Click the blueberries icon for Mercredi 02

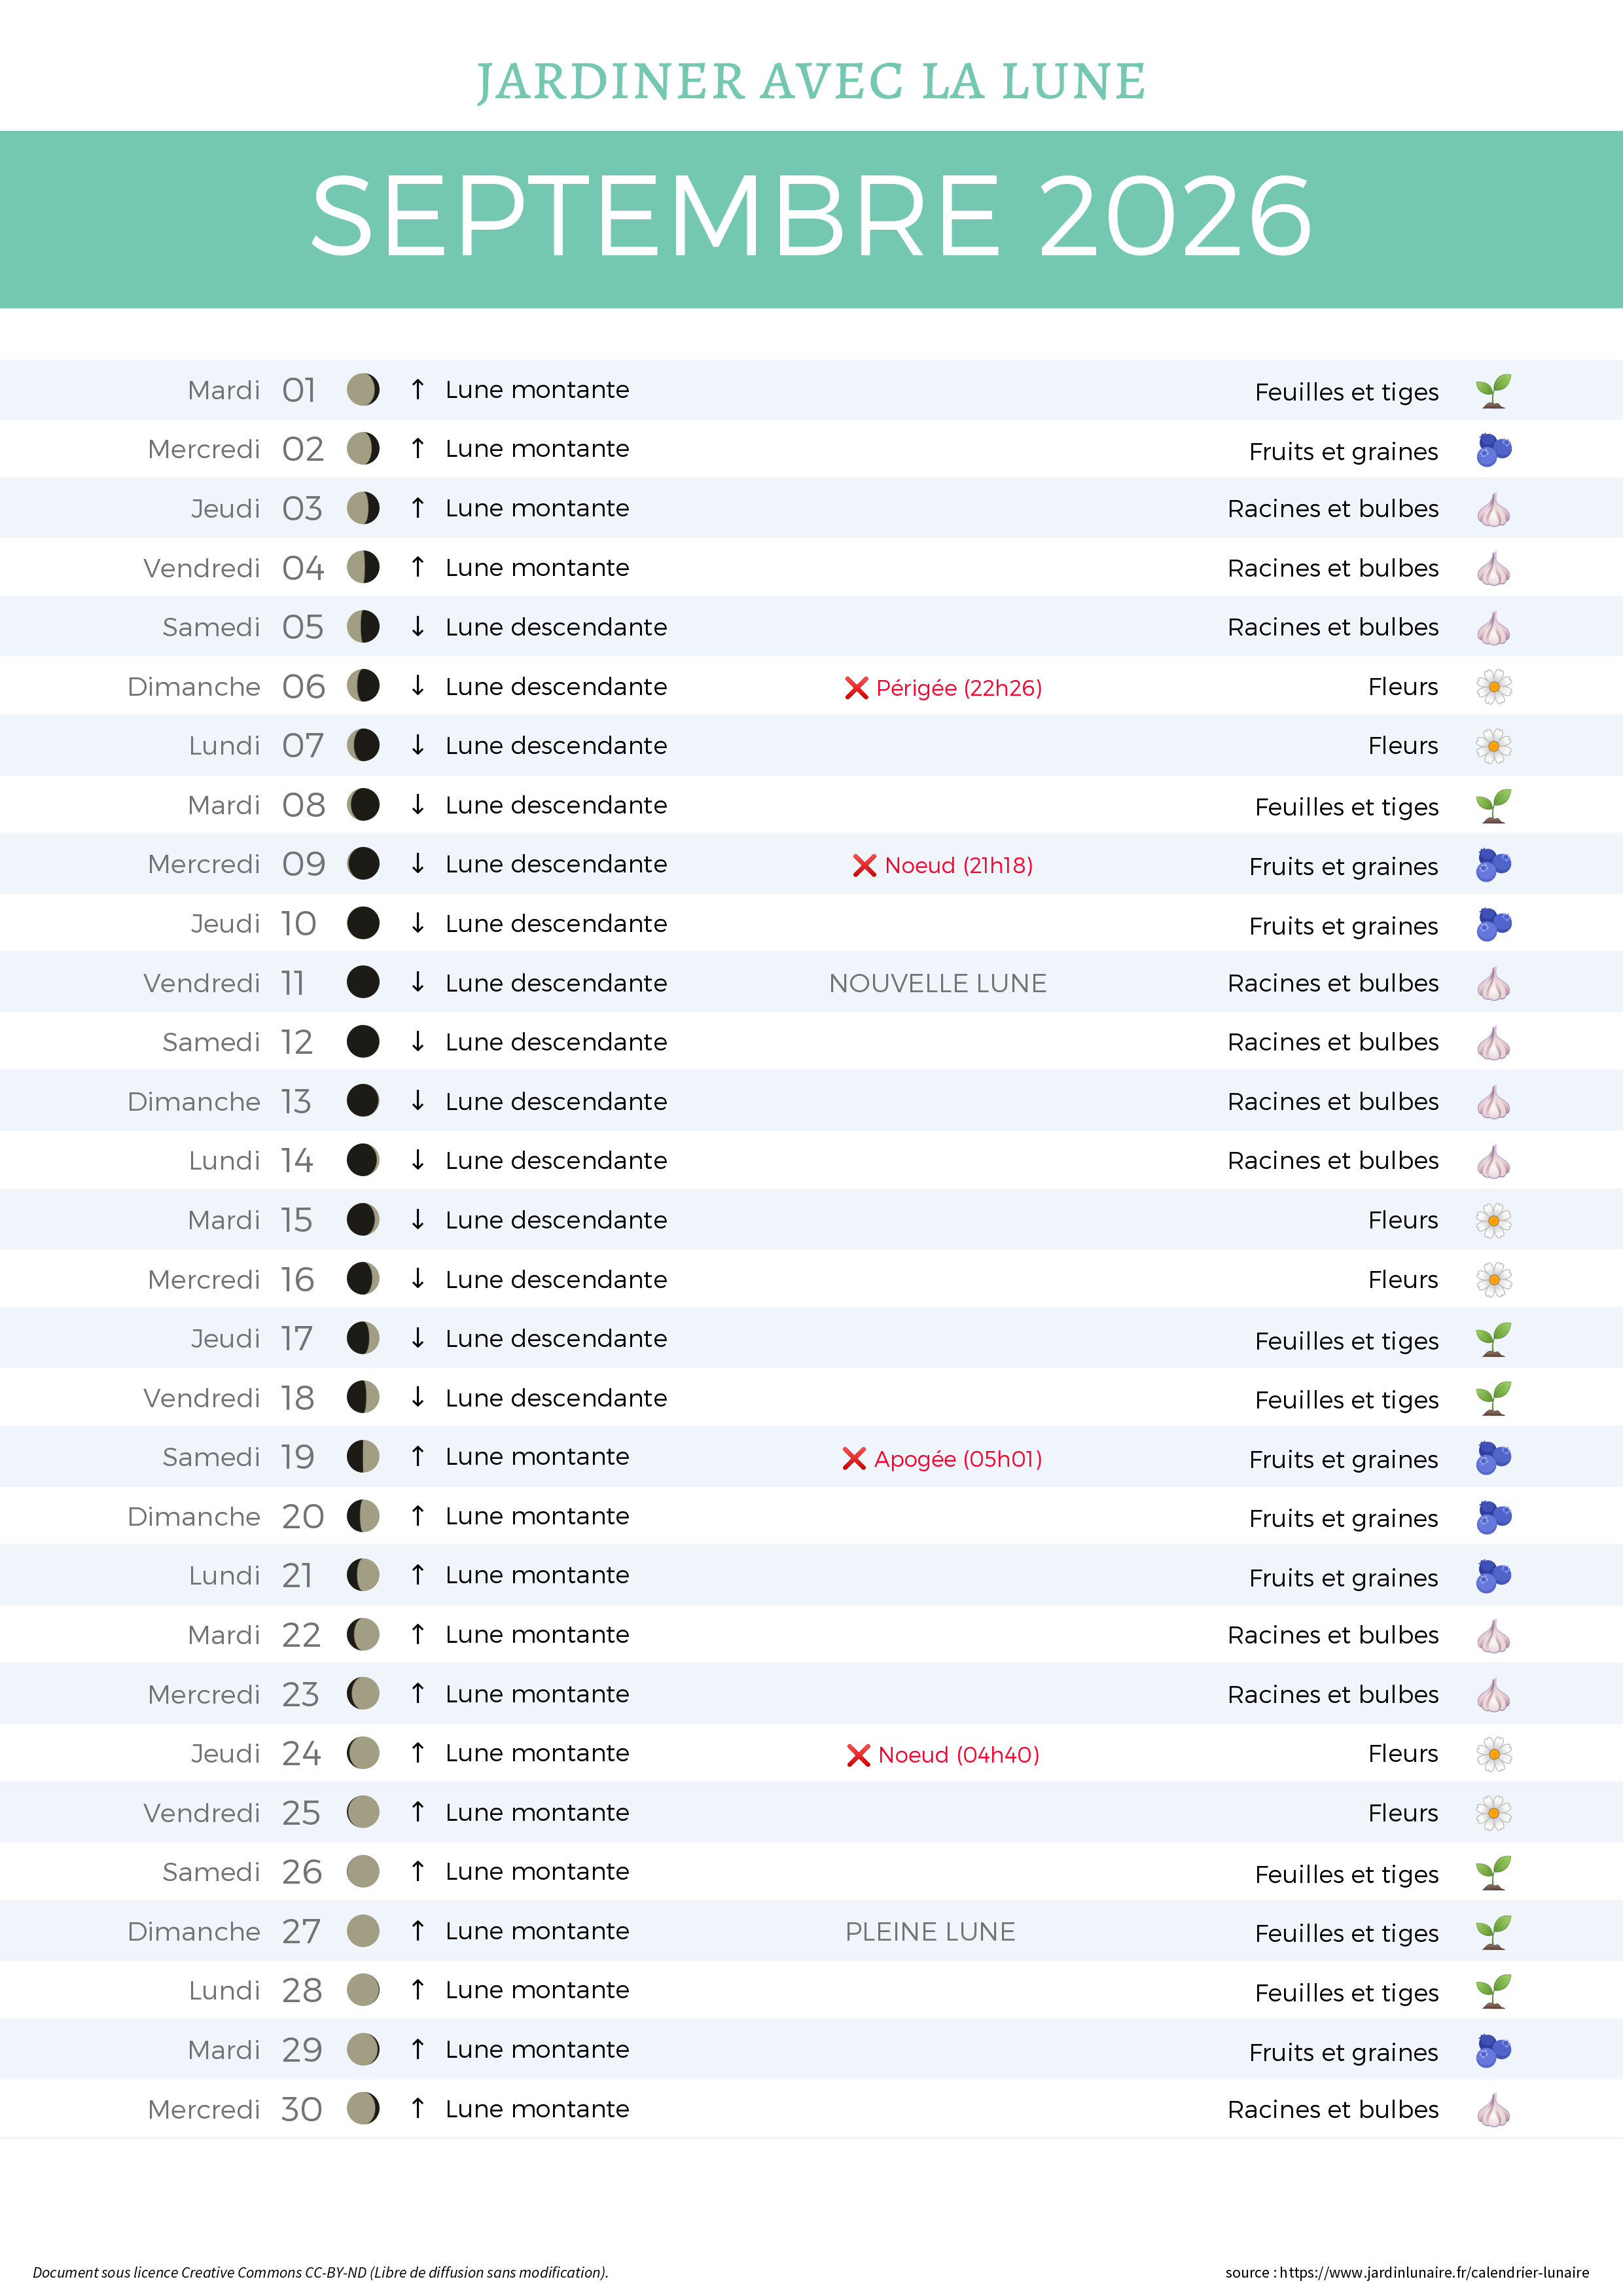point(1493,450)
